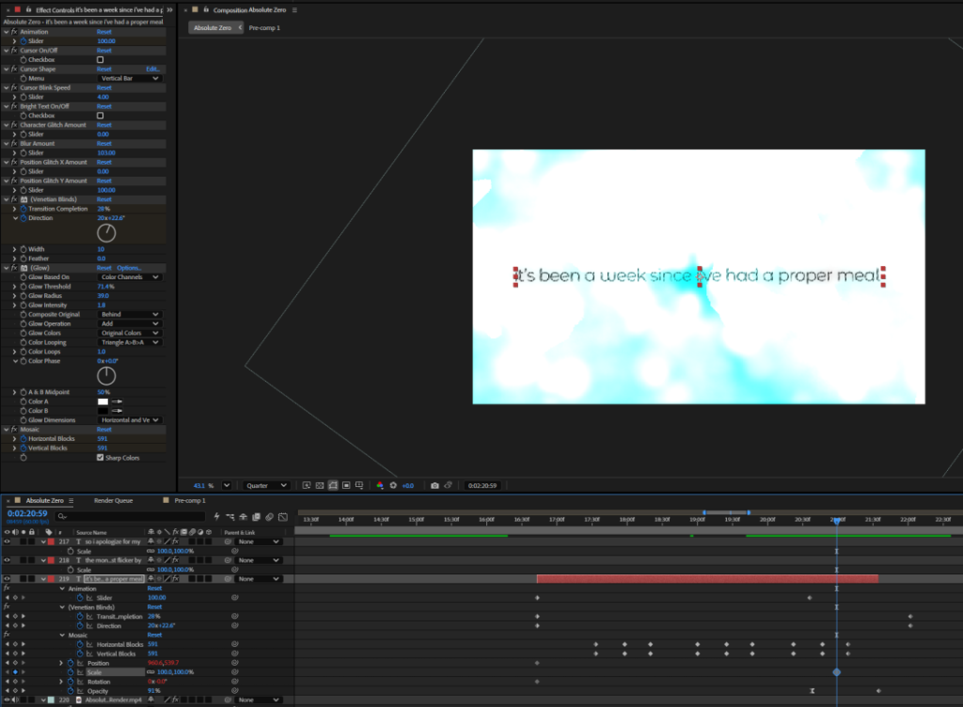Viewport: 963px width, 707px height.
Task: Hide layer 217 with its eye icon
Action: click(8, 542)
